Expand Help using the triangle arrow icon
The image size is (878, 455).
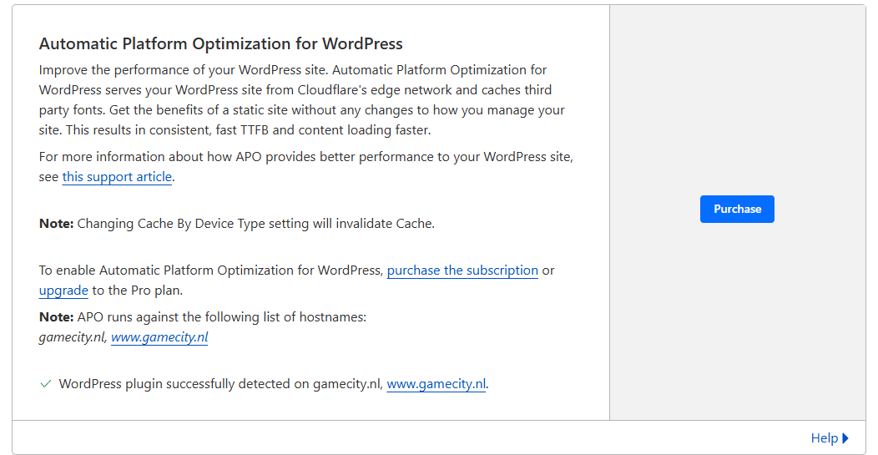click(x=845, y=438)
